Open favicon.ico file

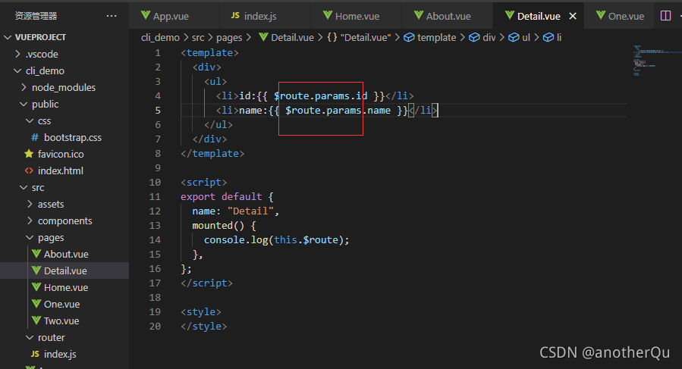pos(64,154)
